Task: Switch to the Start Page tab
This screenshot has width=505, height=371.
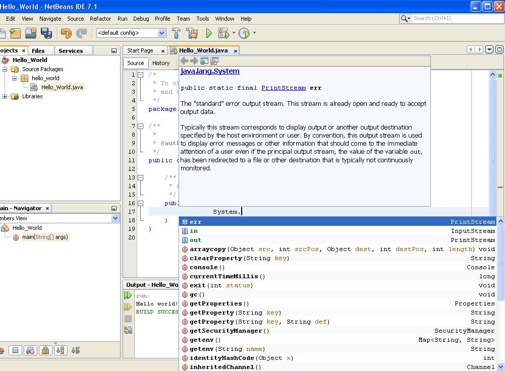Action: pyautogui.click(x=140, y=50)
